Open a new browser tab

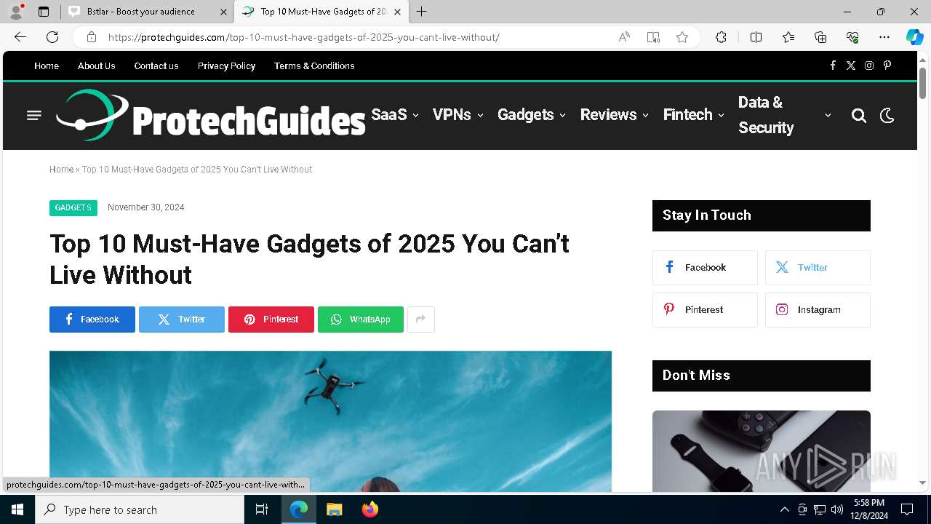421,12
